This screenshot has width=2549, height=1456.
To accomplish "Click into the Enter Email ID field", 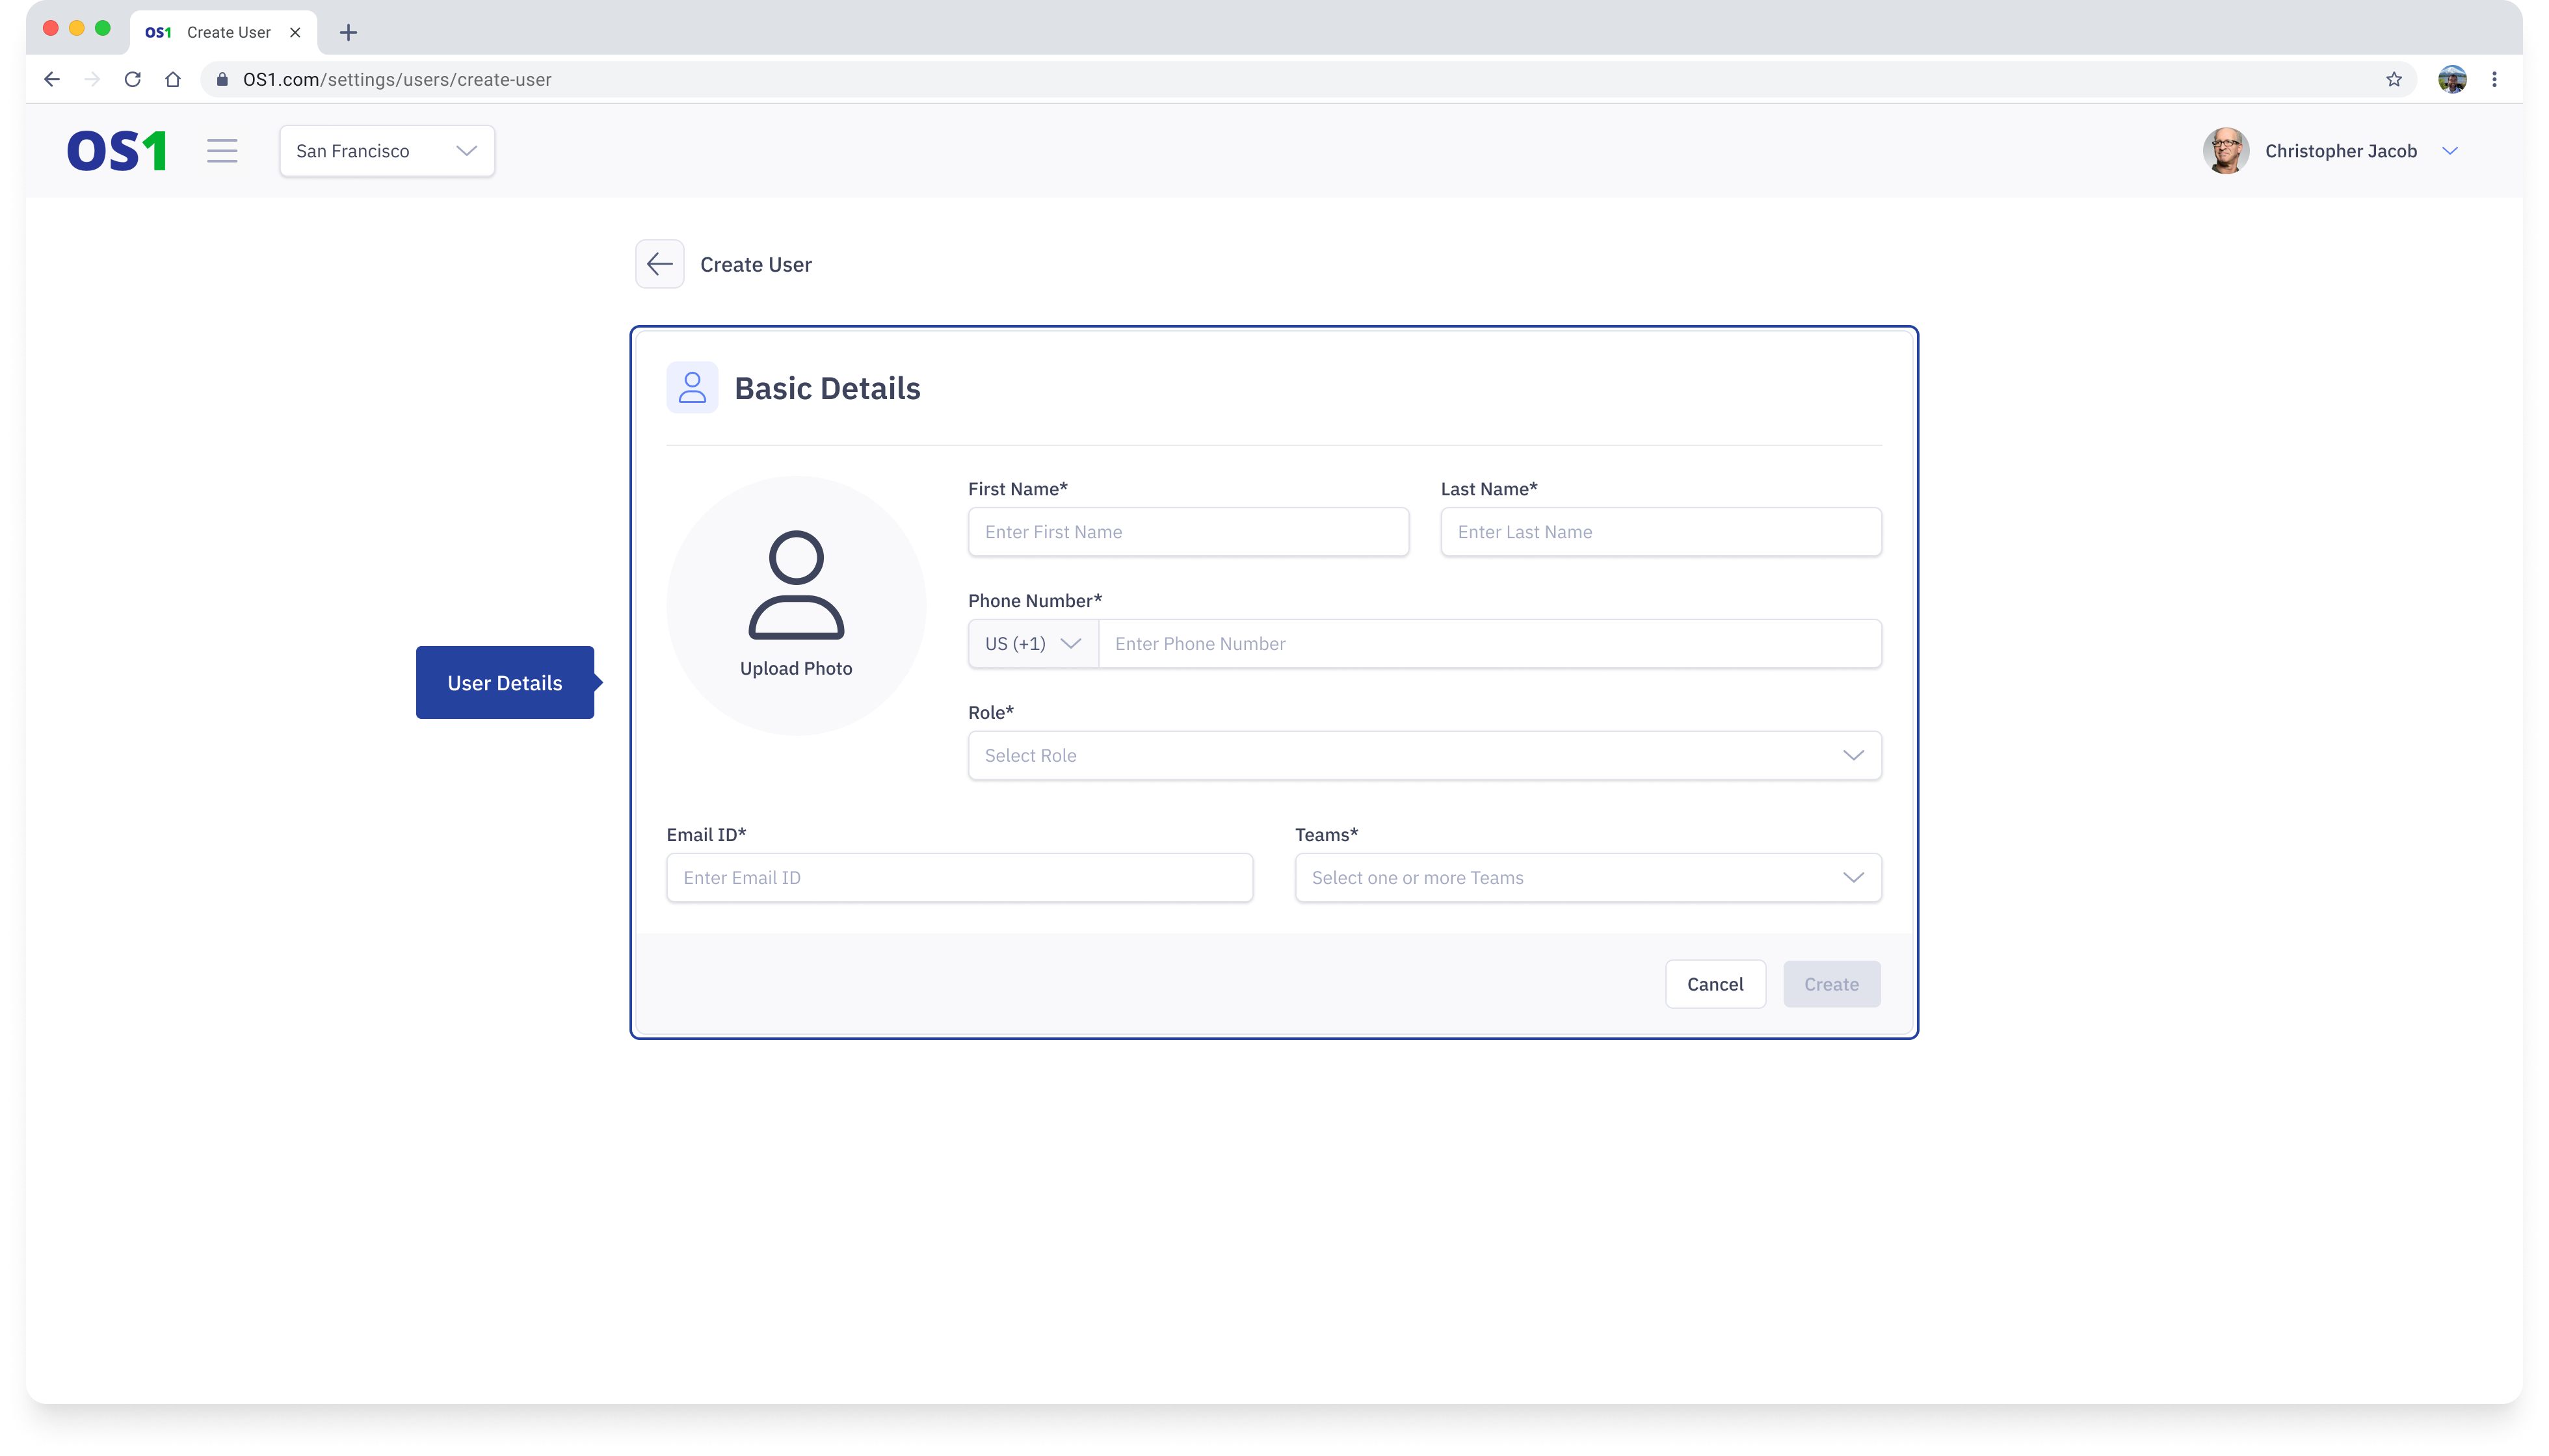I will (x=958, y=878).
